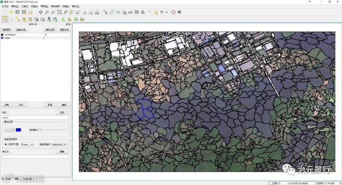Click the 删除 button below class list
342x185 pixels.
[x=64, y=105]
